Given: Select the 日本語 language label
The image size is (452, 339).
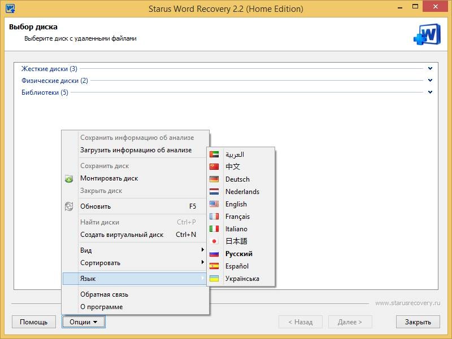Looking at the screenshot, I should (236, 241).
